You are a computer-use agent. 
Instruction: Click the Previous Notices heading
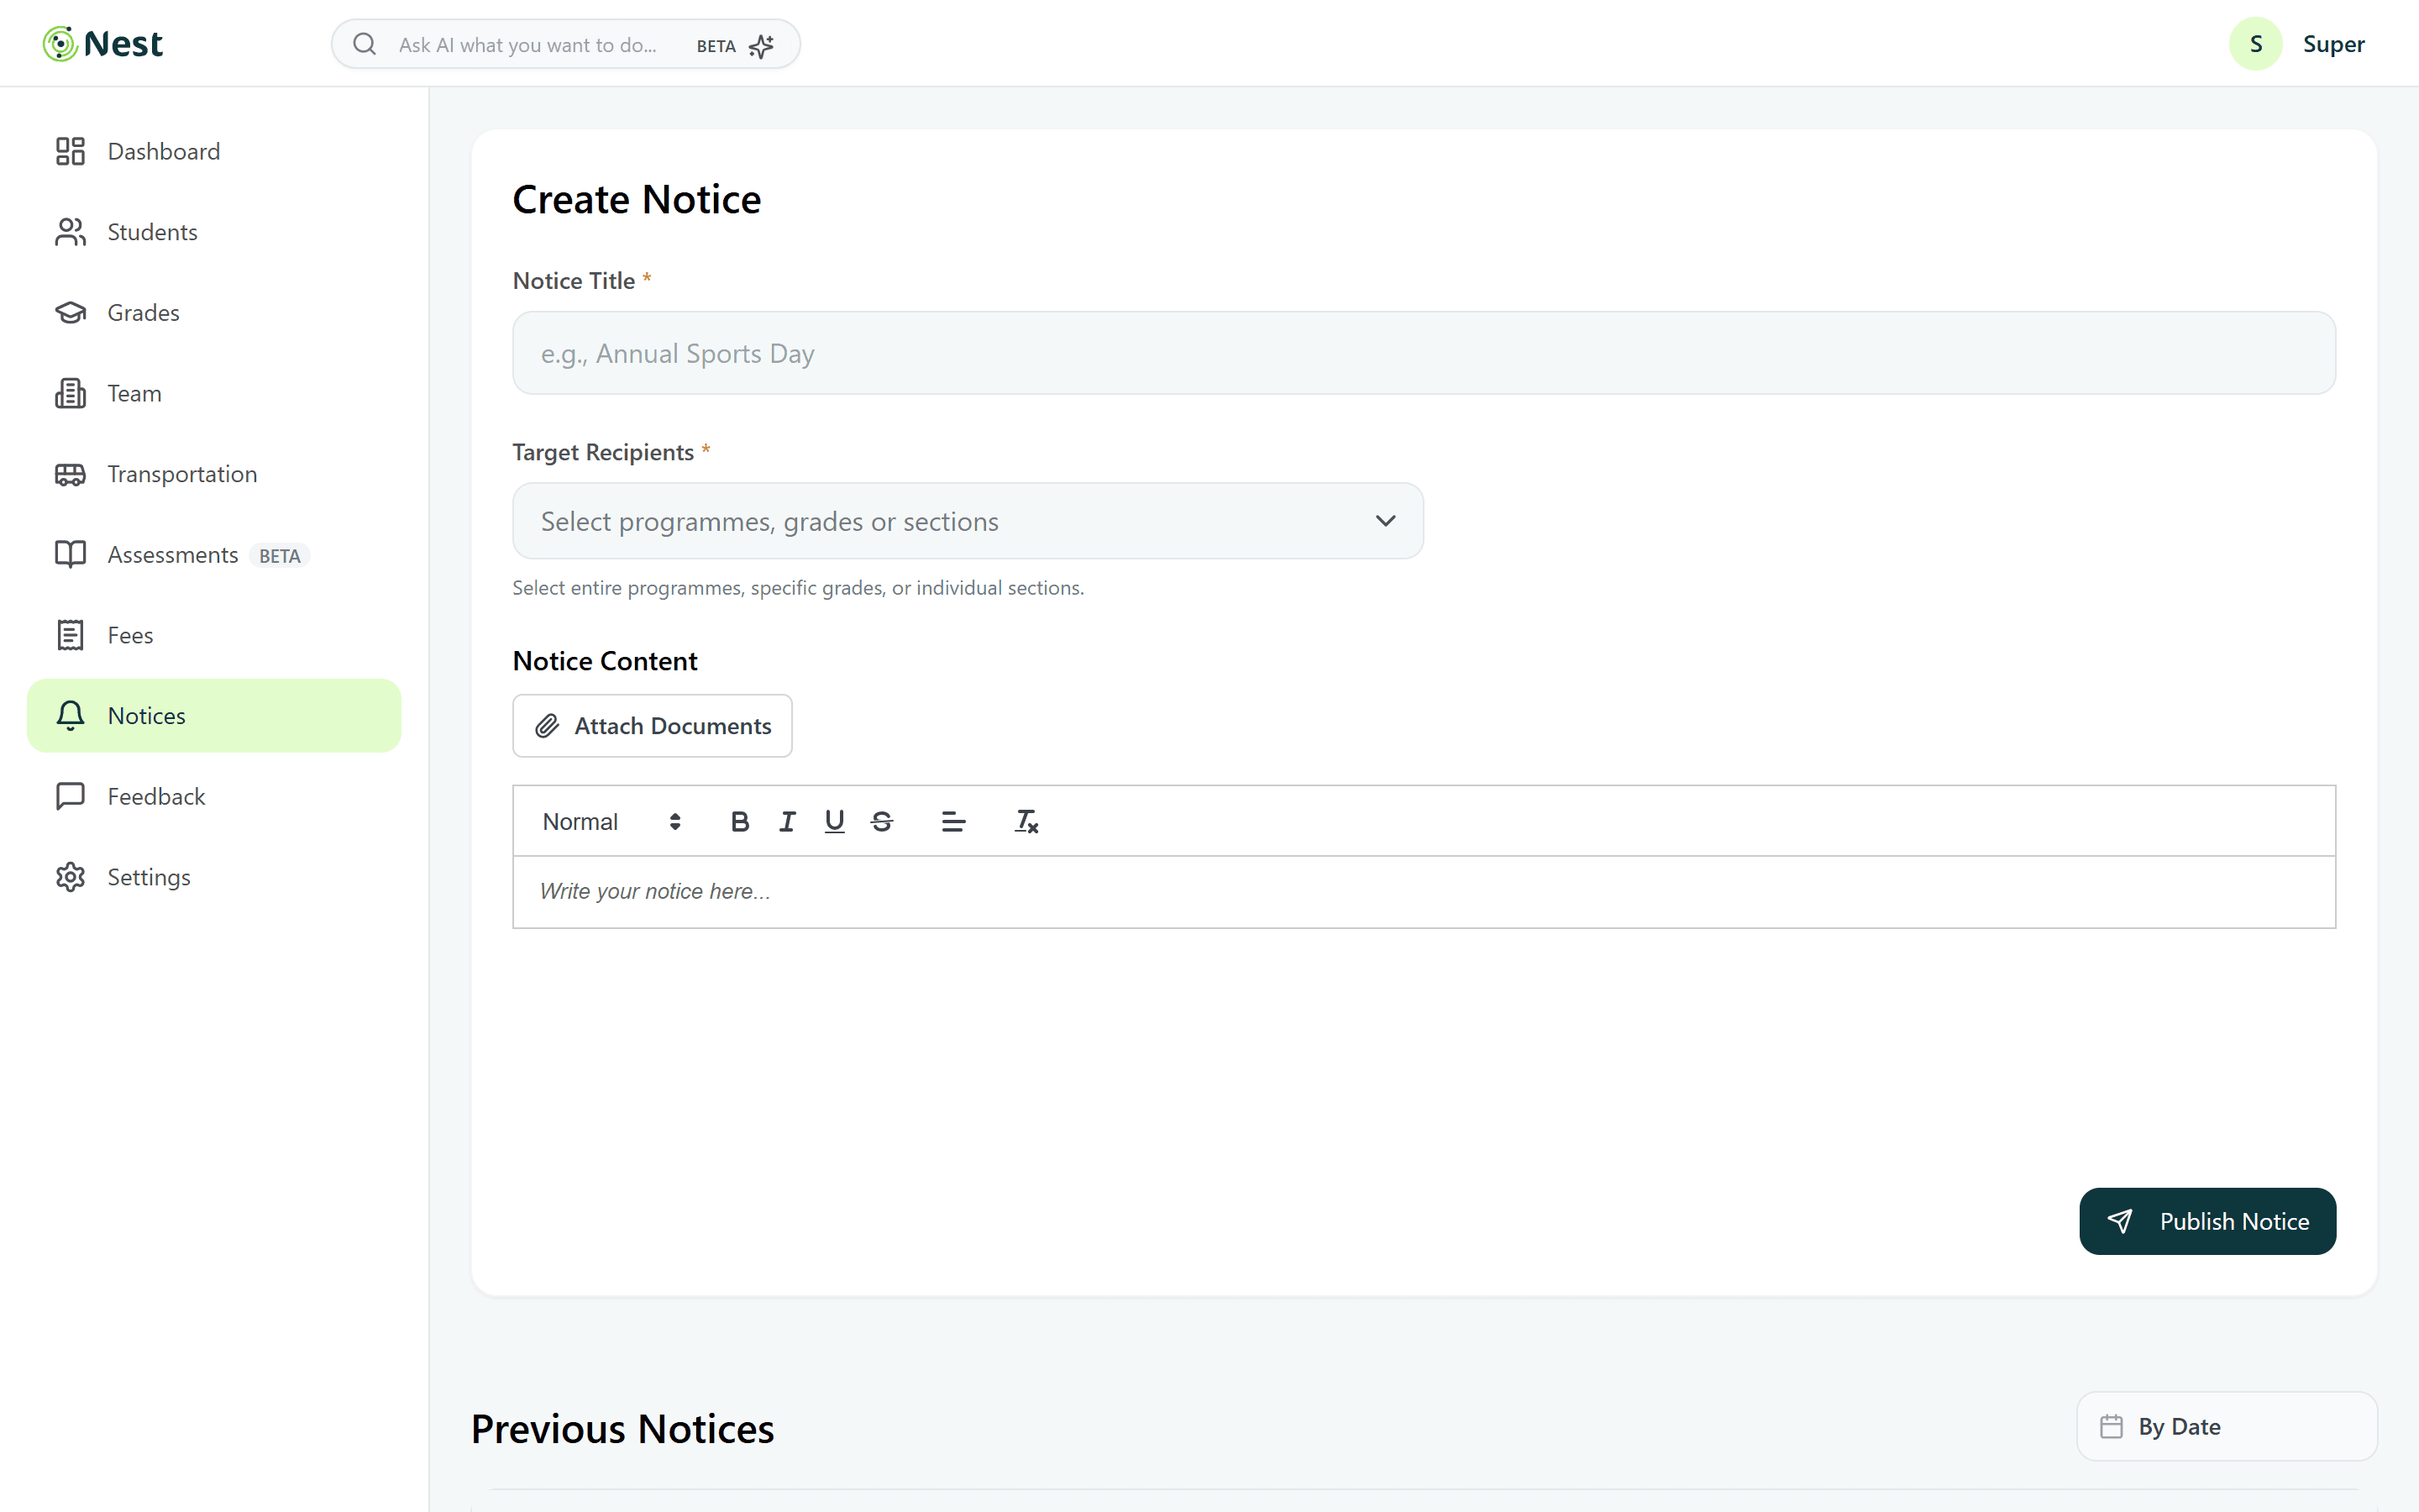click(622, 1429)
